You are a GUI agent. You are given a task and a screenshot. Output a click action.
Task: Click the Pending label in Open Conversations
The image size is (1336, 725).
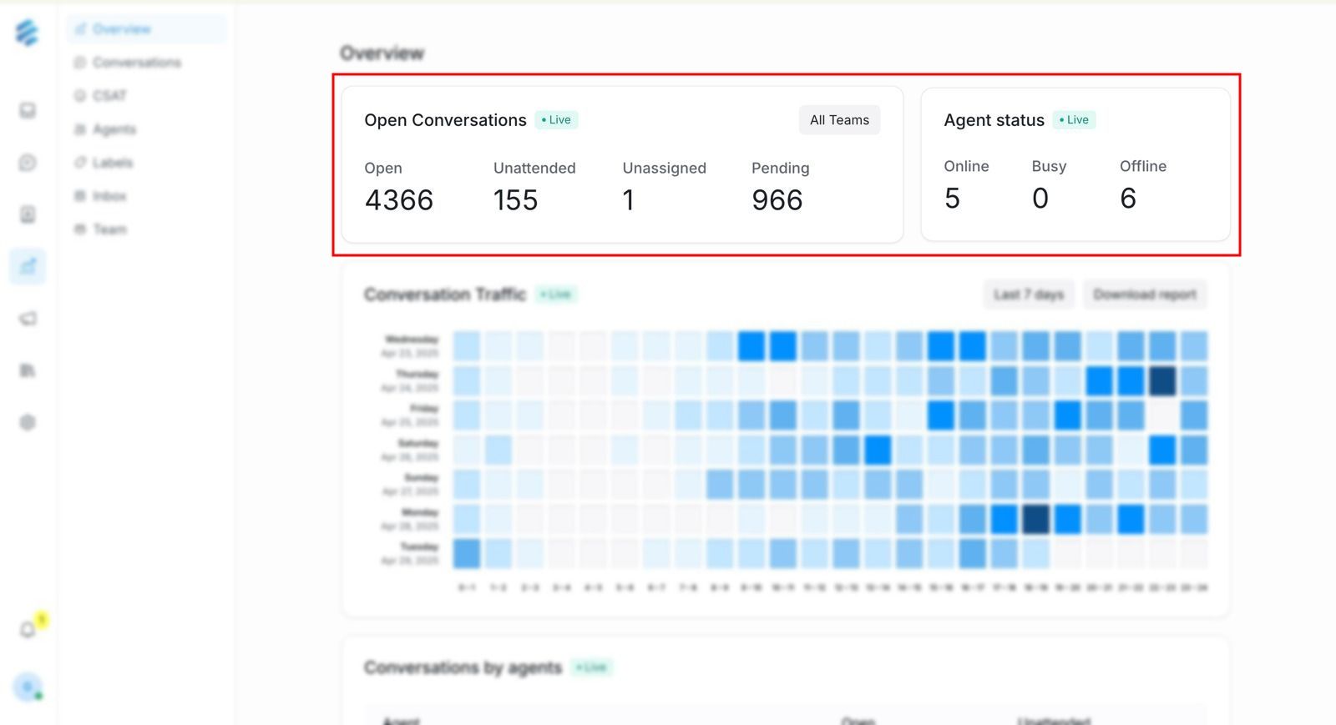pos(780,169)
